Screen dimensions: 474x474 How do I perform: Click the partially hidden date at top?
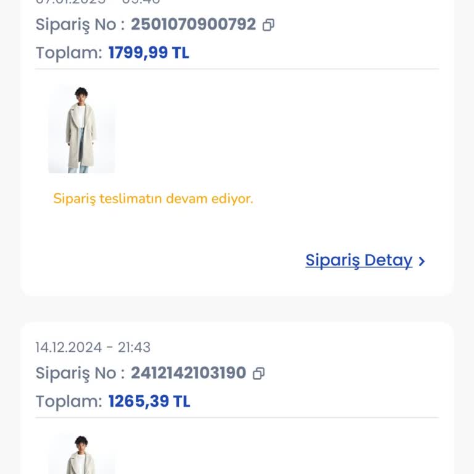coord(98,2)
